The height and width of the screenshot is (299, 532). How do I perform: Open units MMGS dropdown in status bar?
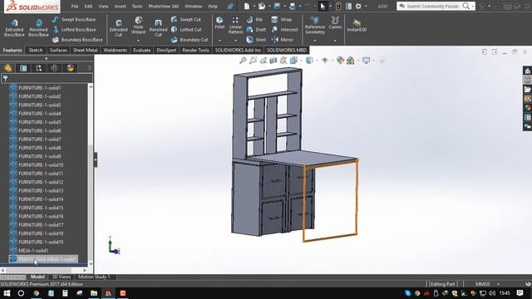[x=498, y=284]
